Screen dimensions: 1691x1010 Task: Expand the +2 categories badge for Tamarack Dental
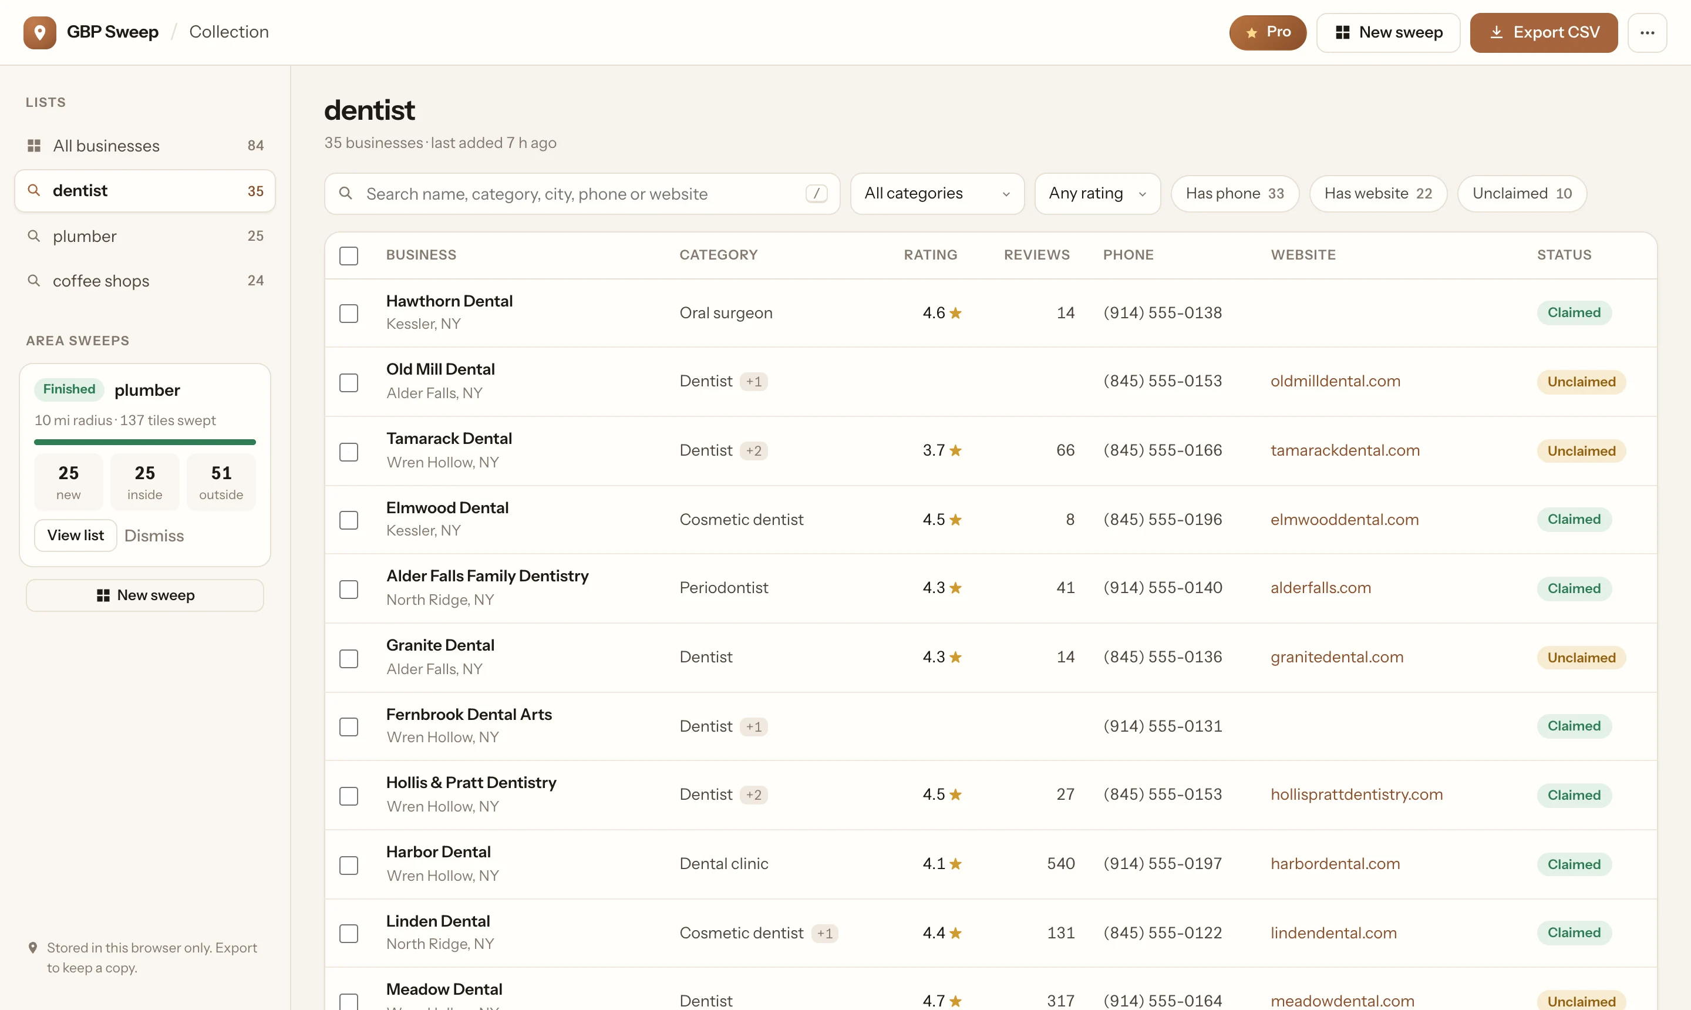coord(754,450)
